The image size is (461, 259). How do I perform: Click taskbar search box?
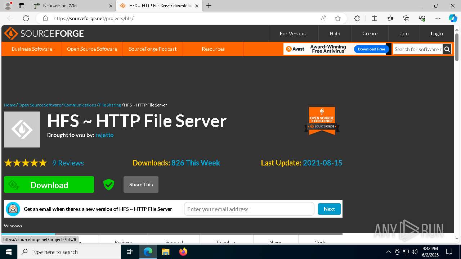(69, 252)
